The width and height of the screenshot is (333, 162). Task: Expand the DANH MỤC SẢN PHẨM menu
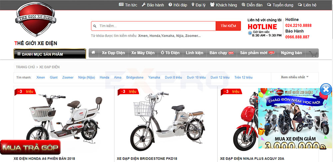[50, 54]
